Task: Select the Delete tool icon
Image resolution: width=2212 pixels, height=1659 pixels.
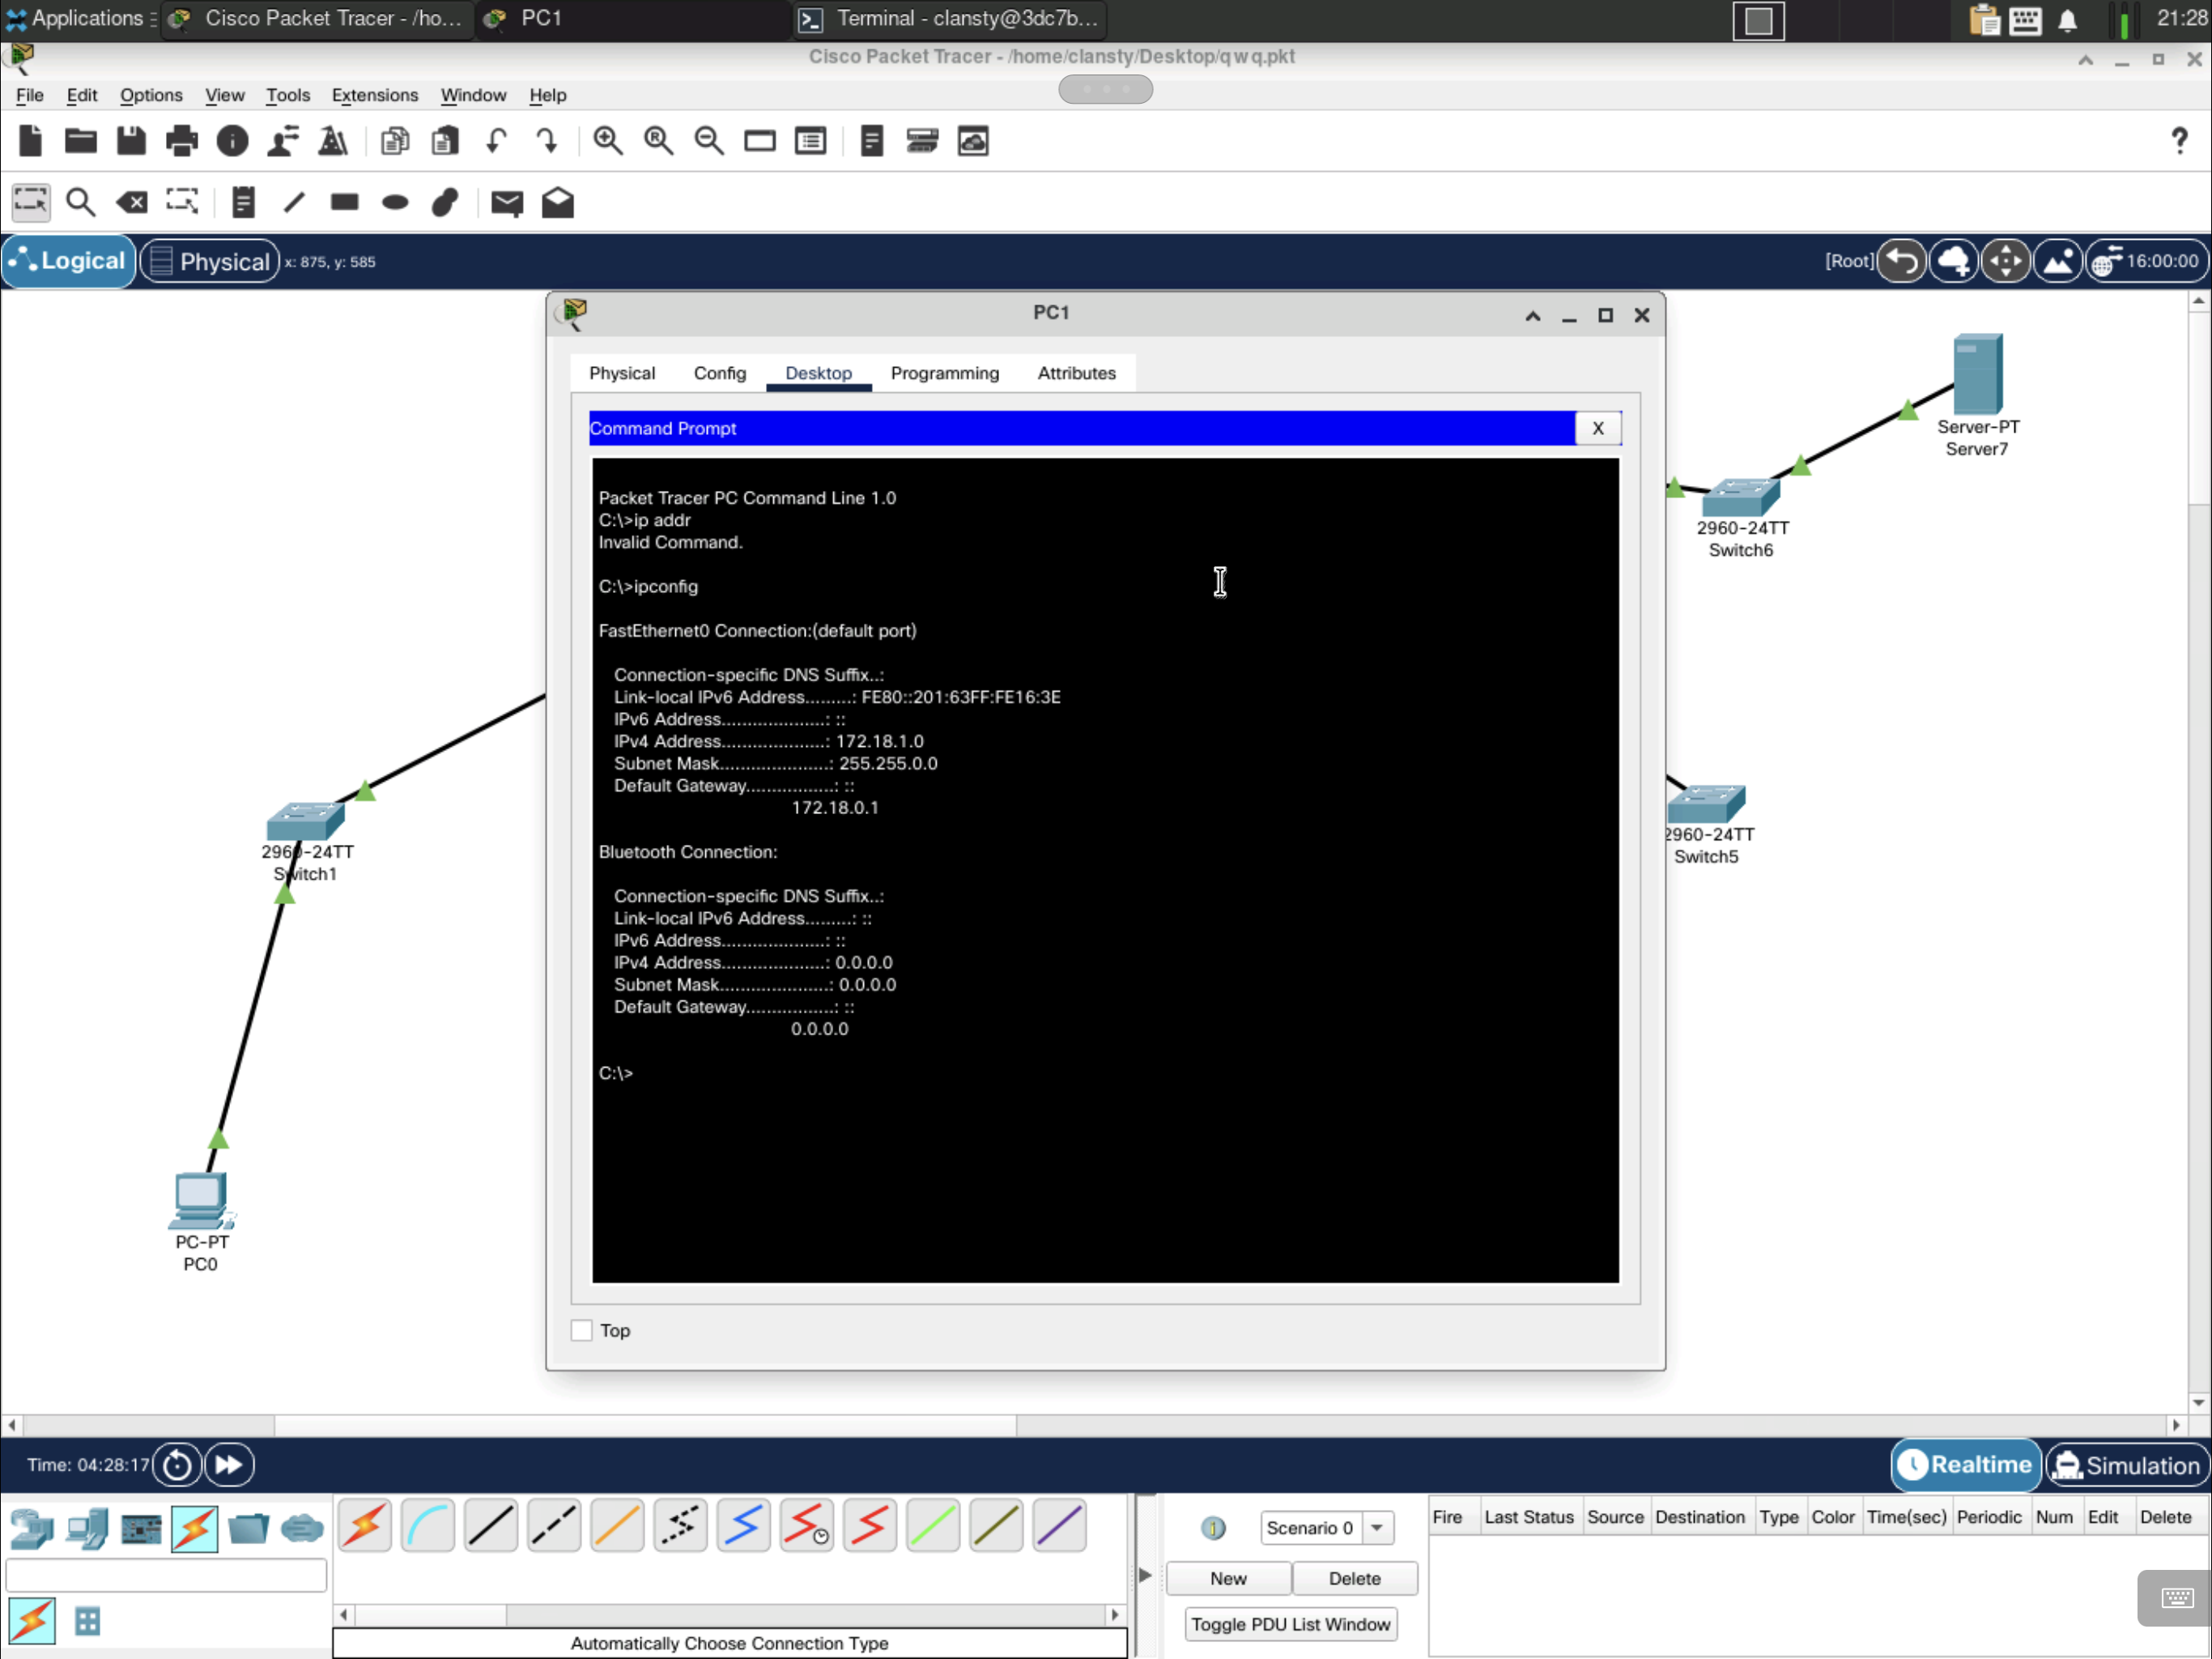Action: point(131,203)
